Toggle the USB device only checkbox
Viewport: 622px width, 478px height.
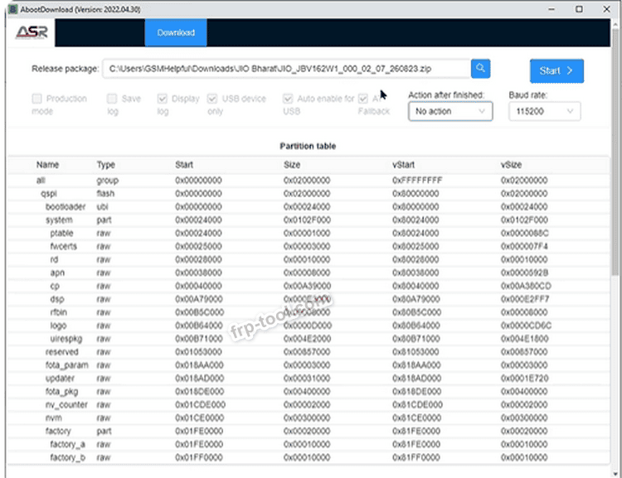pyautogui.click(x=212, y=99)
